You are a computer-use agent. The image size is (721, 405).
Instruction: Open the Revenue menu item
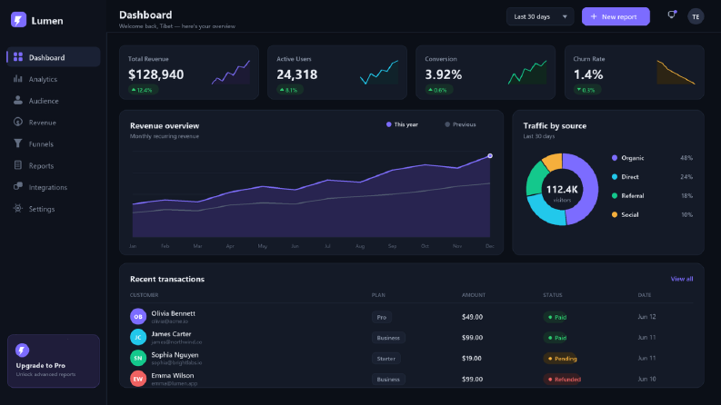[54, 122]
